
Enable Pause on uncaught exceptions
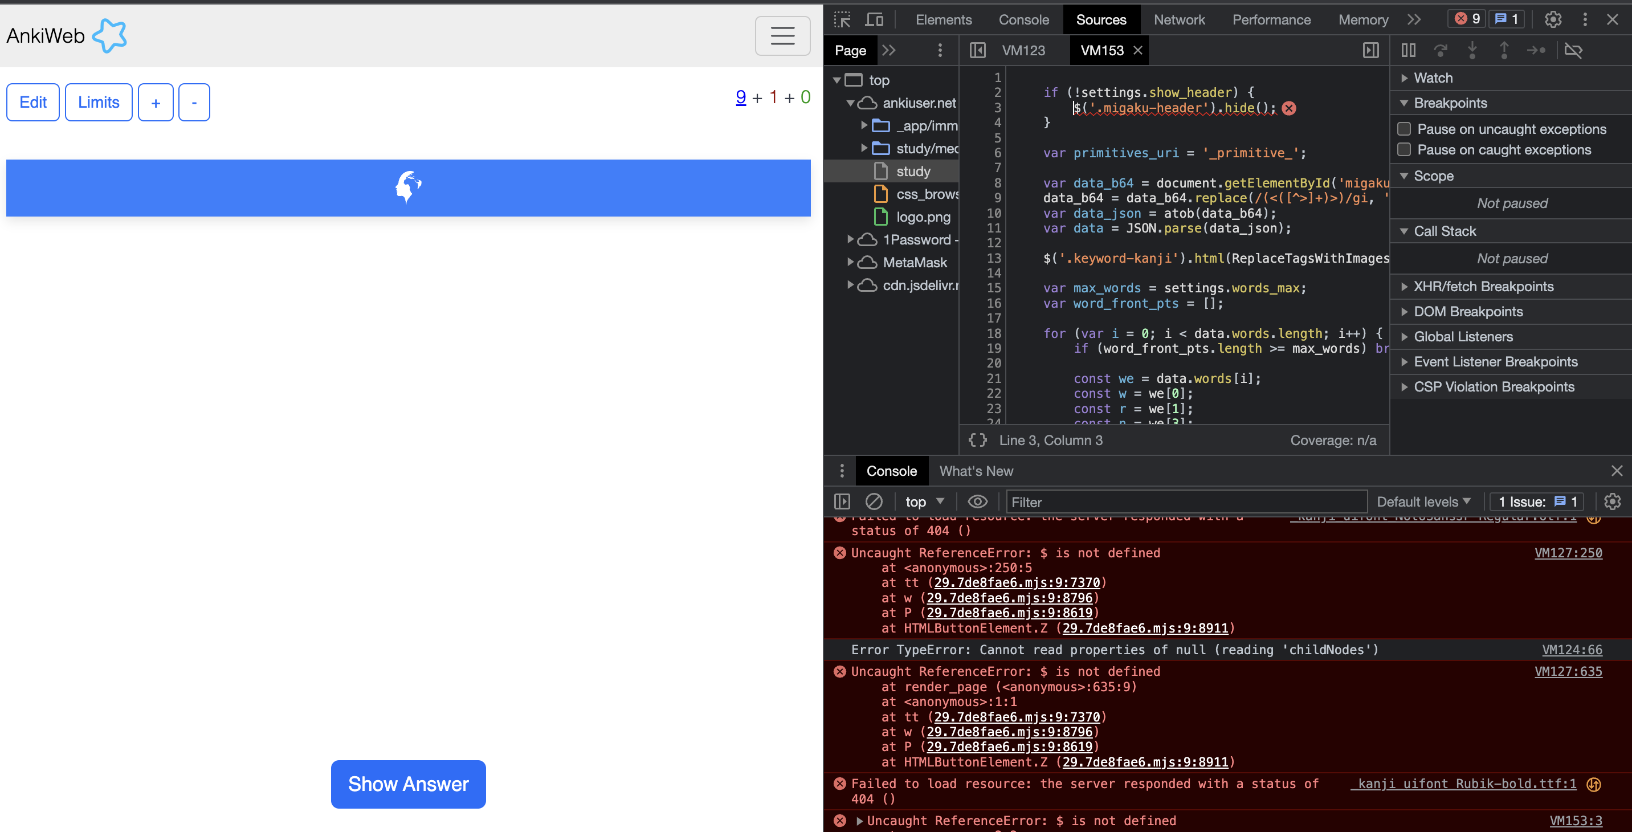pos(1404,128)
